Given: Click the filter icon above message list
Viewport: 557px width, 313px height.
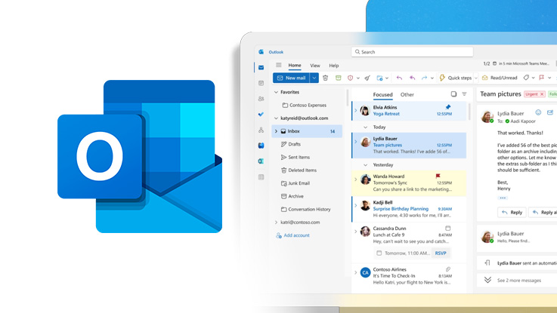Looking at the screenshot, I should [464, 94].
